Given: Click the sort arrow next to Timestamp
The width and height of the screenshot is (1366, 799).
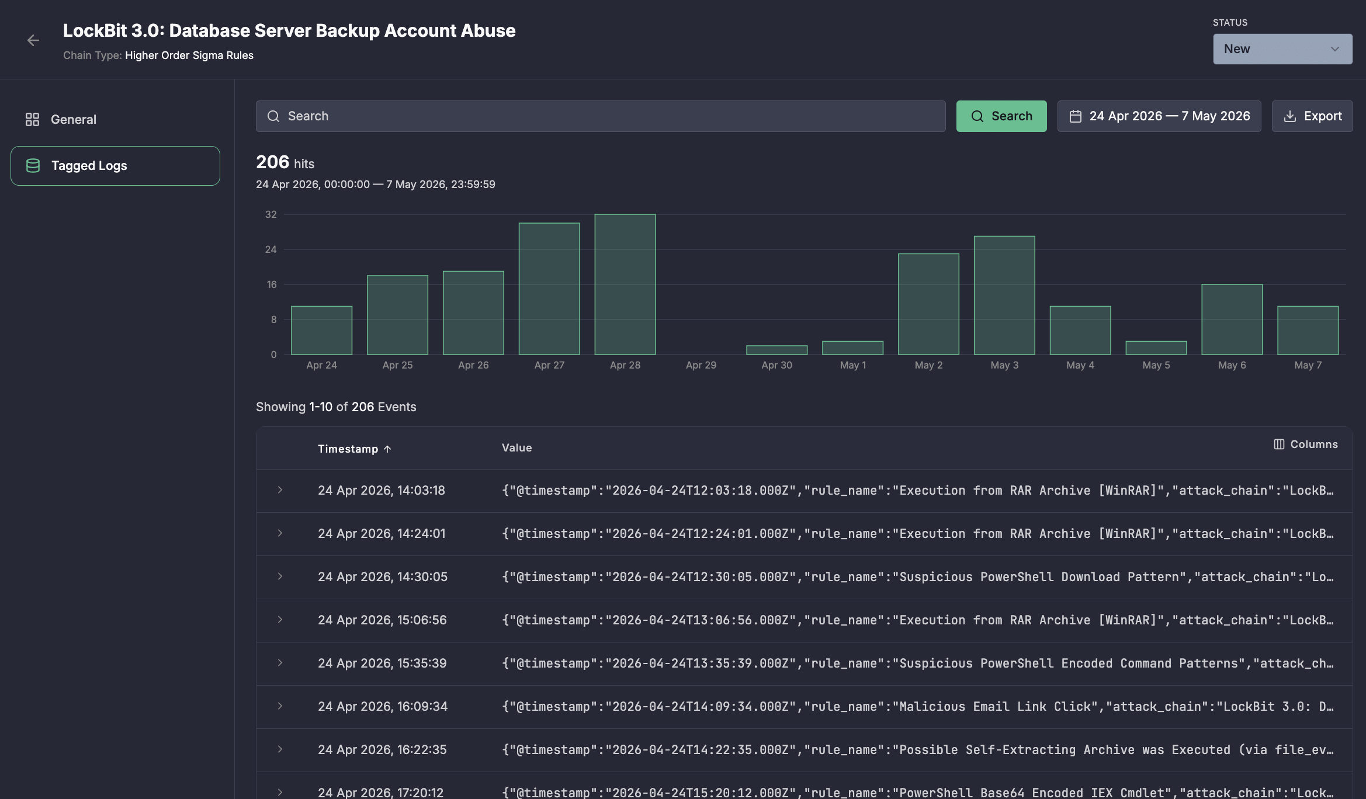Looking at the screenshot, I should coord(387,449).
